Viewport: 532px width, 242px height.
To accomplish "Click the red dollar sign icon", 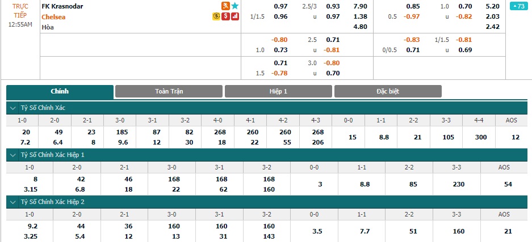I will 225,16.
